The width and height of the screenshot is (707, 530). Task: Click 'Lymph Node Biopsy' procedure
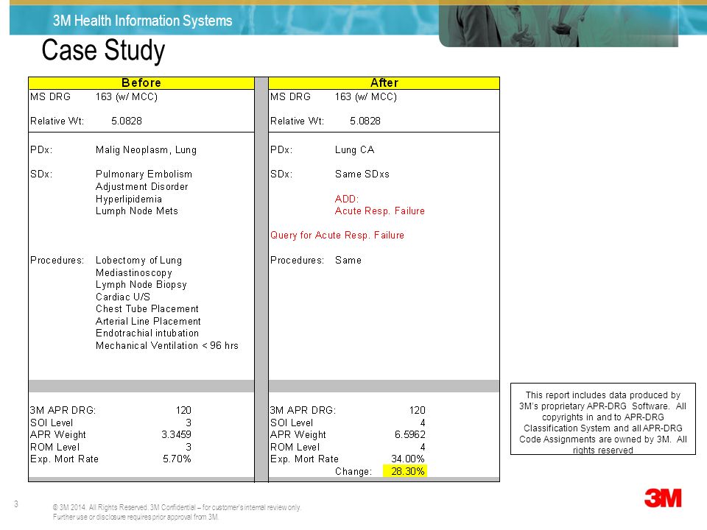141,285
